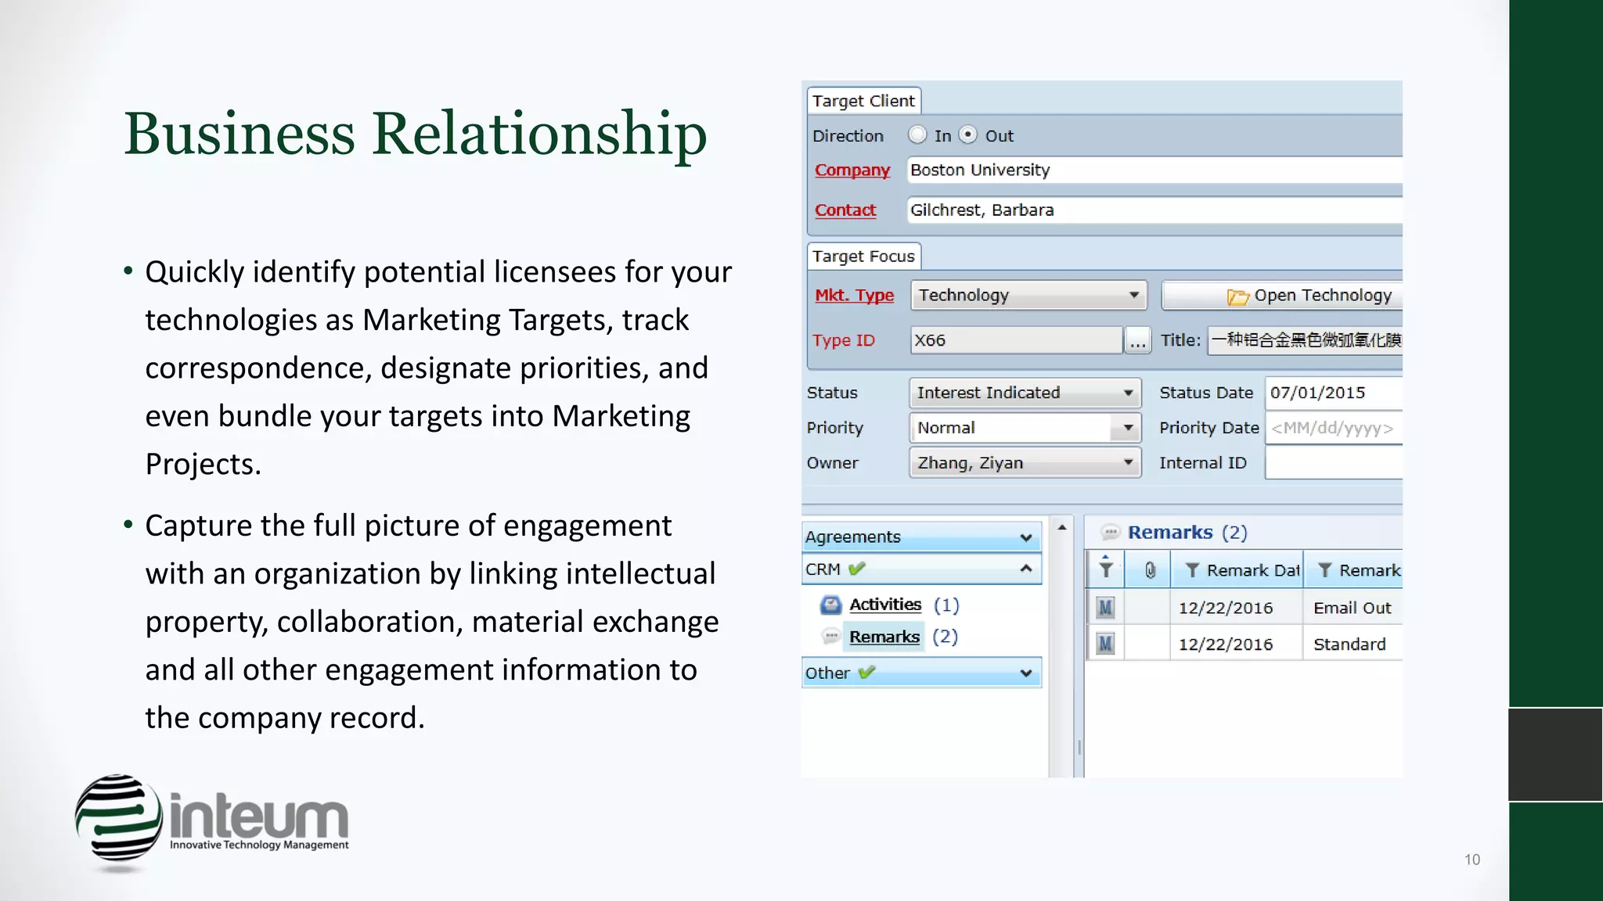Select the Email Out remark cell
Screen dimensions: 1603x901
1353,608
